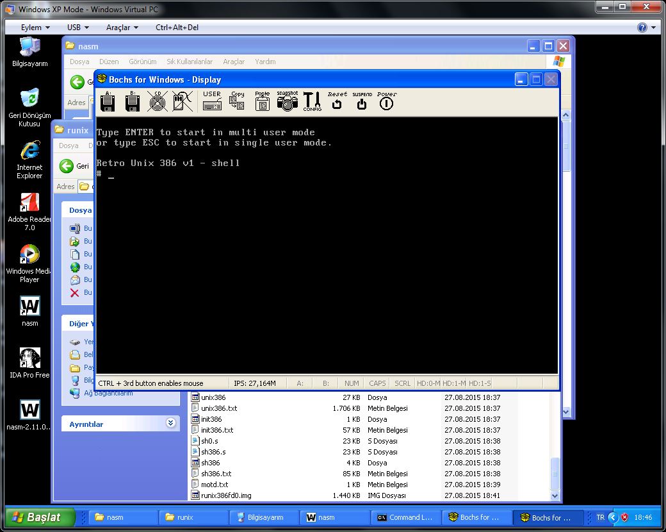This screenshot has height=532, width=666.
Task: Click back arrow in nasm window
Action: click(x=77, y=81)
